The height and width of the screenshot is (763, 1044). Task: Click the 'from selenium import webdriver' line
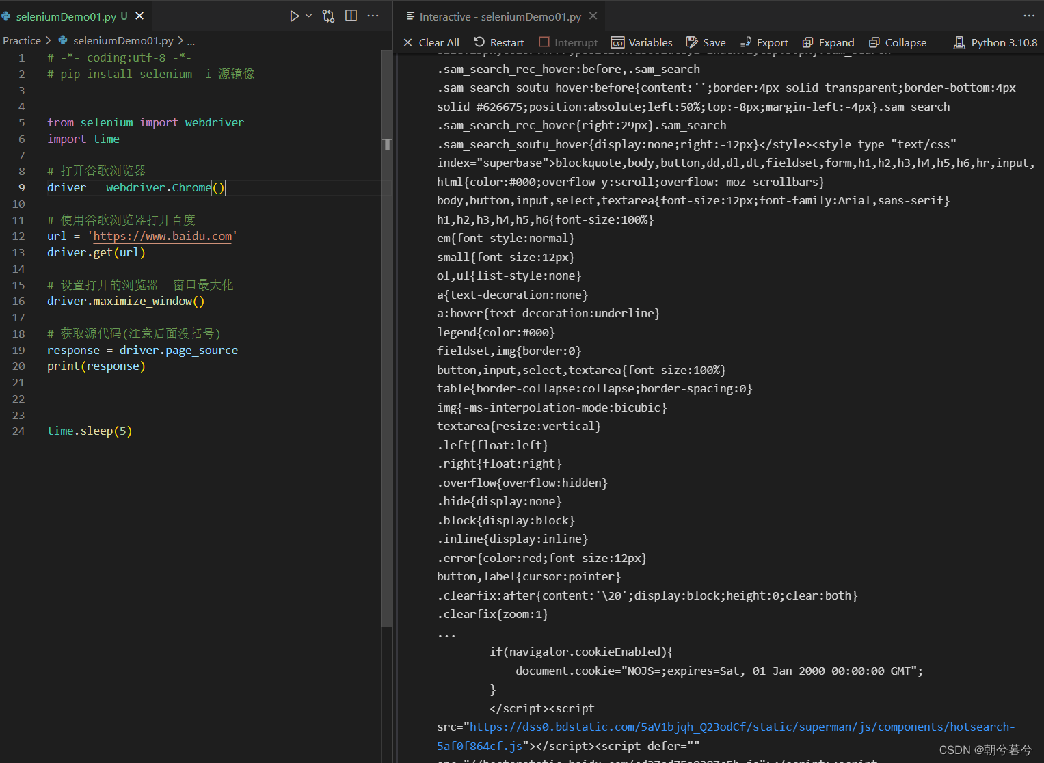[146, 122]
